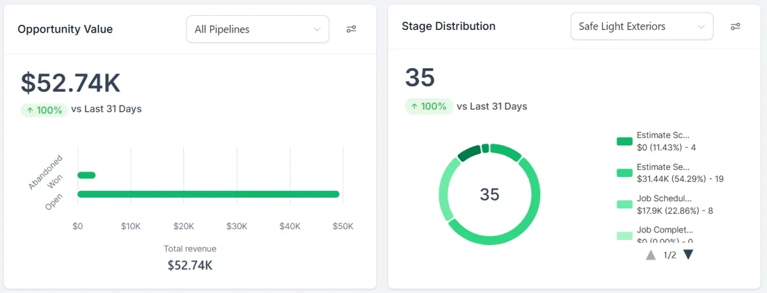Go to previous legend page arrow
The width and height of the screenshot is (767, 293).
pyautogui.click(x=651, y=255)
